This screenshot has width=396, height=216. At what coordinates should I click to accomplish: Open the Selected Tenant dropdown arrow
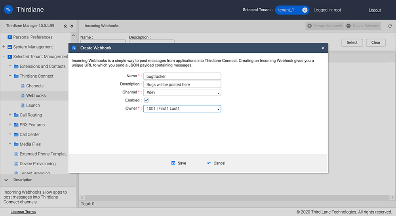click(x=305, y=10)
